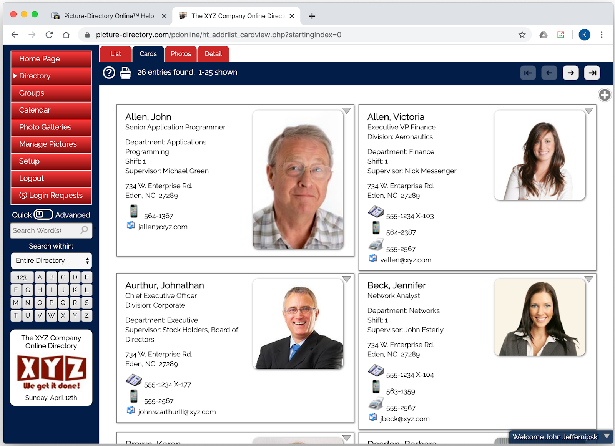
Task: Open the Entire Directory dropdown
Action: (51, 260)
